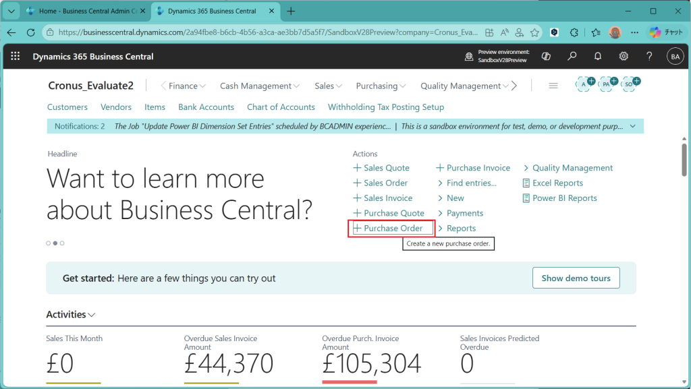Open the Chart of Accounts link
The image size is (691, 389).
click(281, 107)
